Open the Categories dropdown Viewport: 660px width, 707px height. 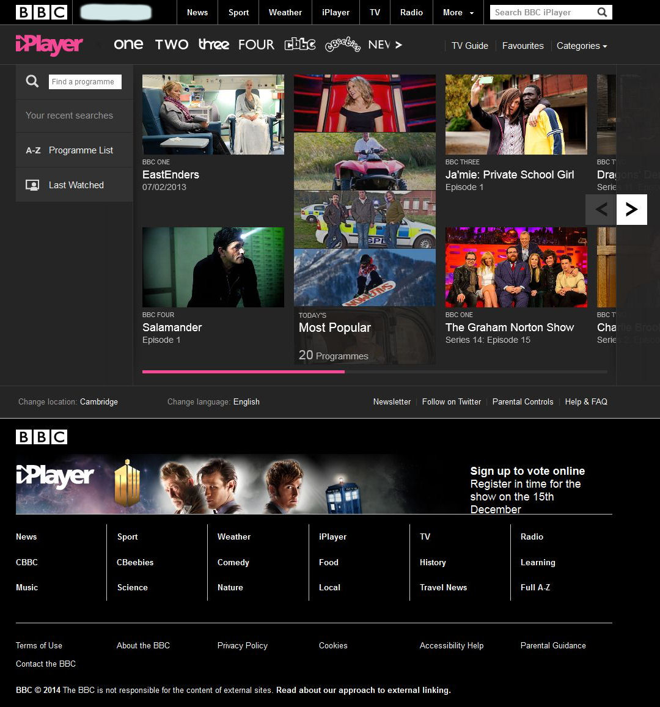(x=582, y=46)
